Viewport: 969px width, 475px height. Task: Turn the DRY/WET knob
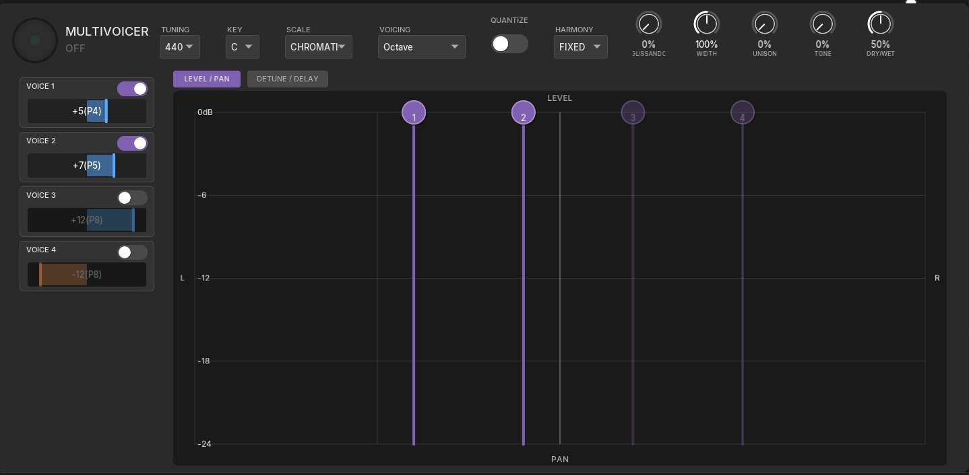click(x=880, y=24)
